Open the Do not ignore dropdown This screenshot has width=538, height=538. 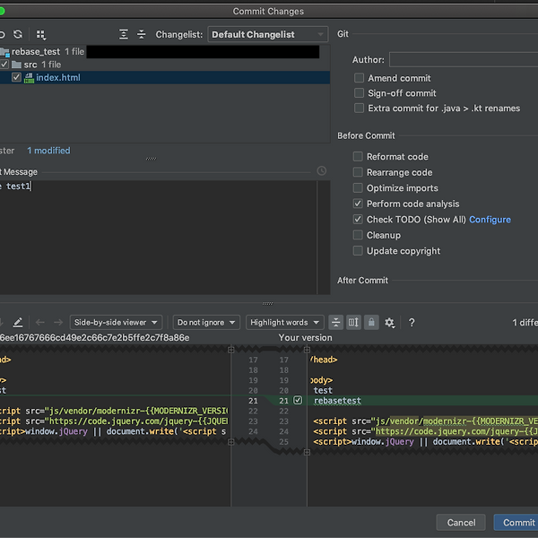(x=206, y=323)
